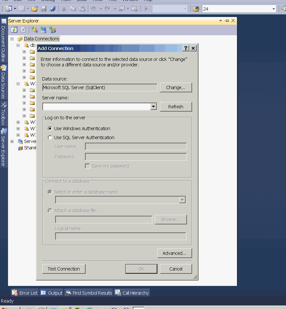Select Use SQL Server Authentication option
Image resolution: width=286 pixels, height=309 pixels.
point(50,138)
